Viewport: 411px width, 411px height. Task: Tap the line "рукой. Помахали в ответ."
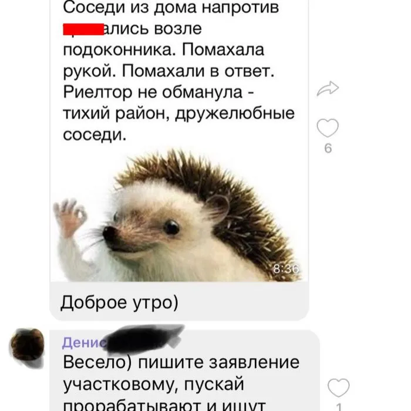point(169,71)
